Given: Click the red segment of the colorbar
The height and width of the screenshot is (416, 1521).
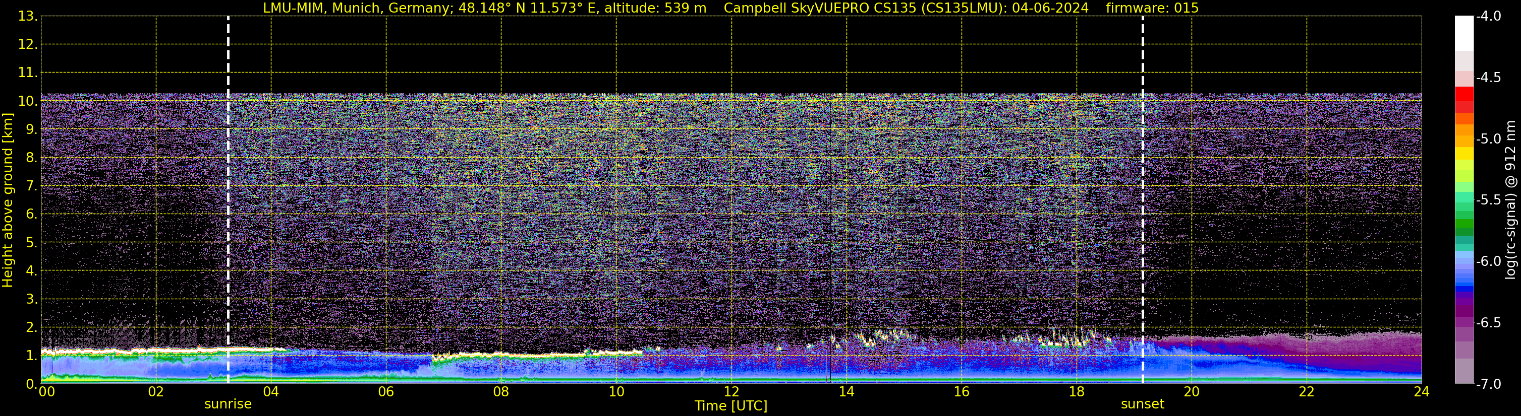Looking at the screenshot, I should tap(1464, 94).
